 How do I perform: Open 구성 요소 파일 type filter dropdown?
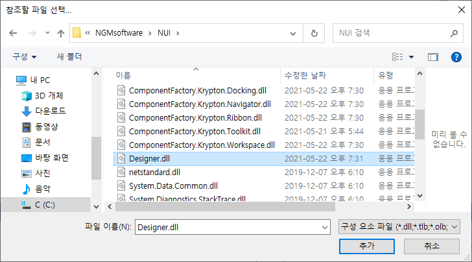(399, 227)
